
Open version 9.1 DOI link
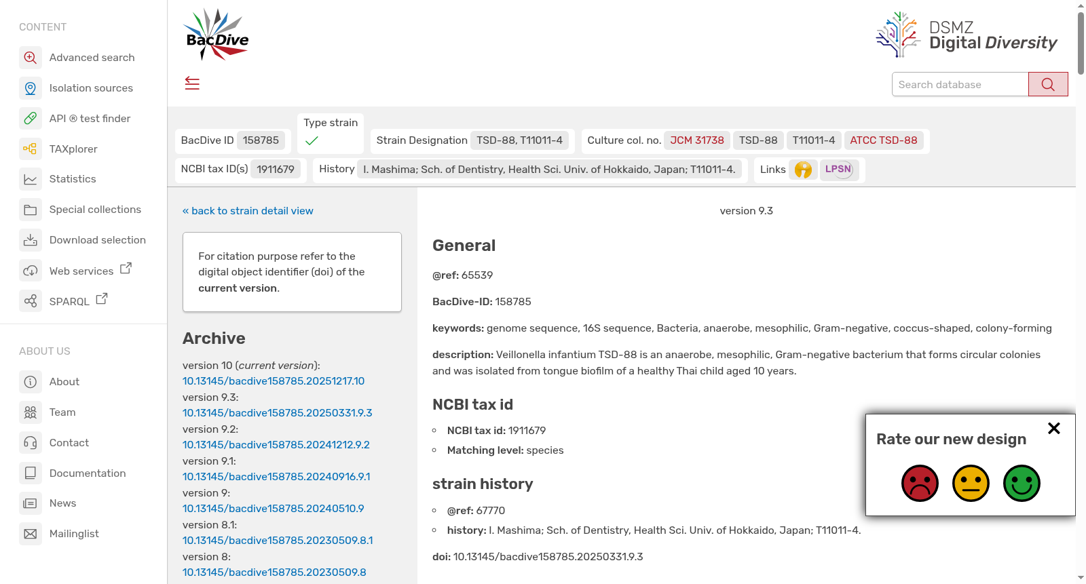pyautogui.click(x=276, y=477)
